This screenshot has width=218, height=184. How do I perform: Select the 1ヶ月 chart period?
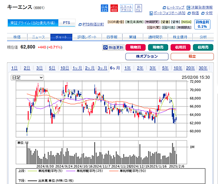coord(77,68)
